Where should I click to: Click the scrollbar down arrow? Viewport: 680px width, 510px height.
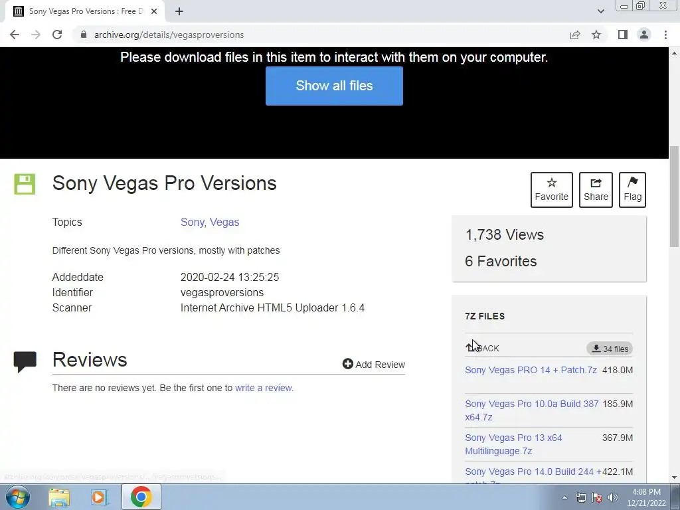click(x=674, y=477)
